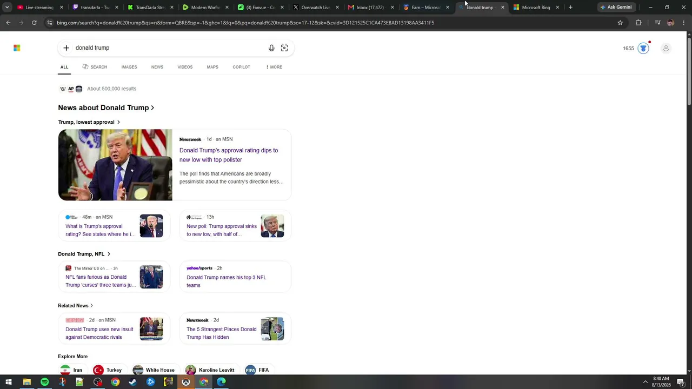Open Trump uses new insult article

(x=99, y=333)
